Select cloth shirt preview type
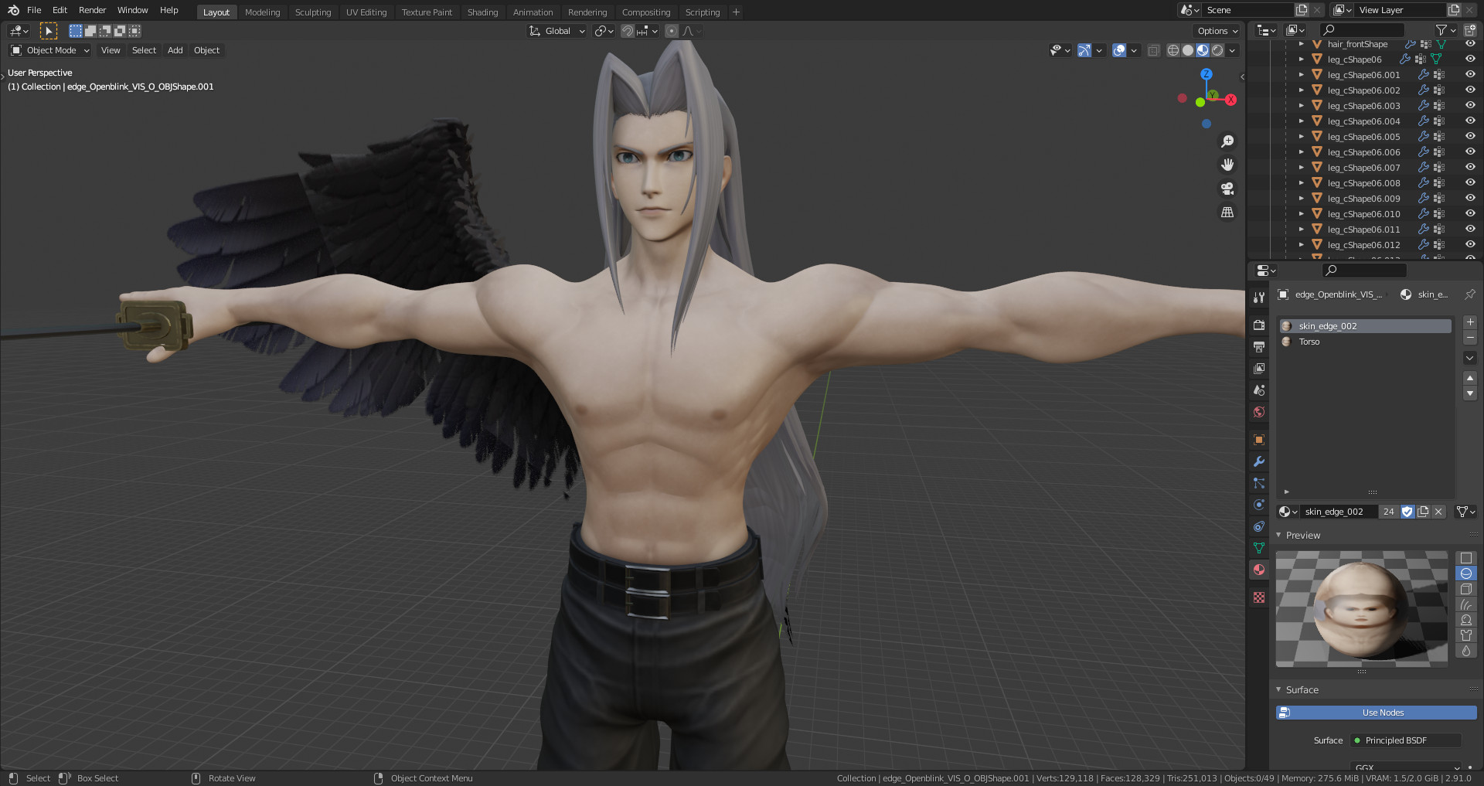The height and width of the screenshot is (786, 1484). 1465,635
